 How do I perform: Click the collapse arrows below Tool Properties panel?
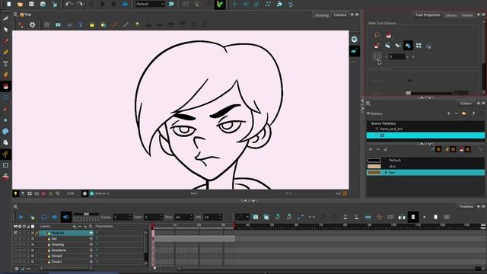click(x=425, y=97)
